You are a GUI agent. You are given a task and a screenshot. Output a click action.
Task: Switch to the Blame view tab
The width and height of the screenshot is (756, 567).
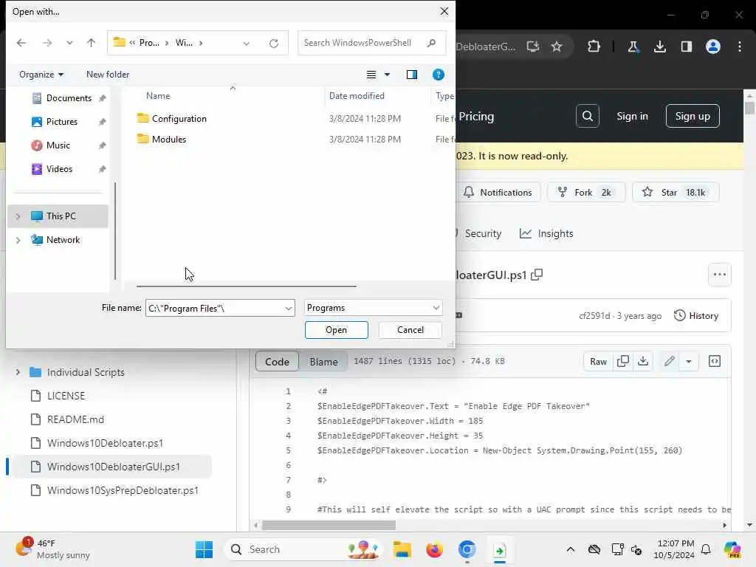323,362
